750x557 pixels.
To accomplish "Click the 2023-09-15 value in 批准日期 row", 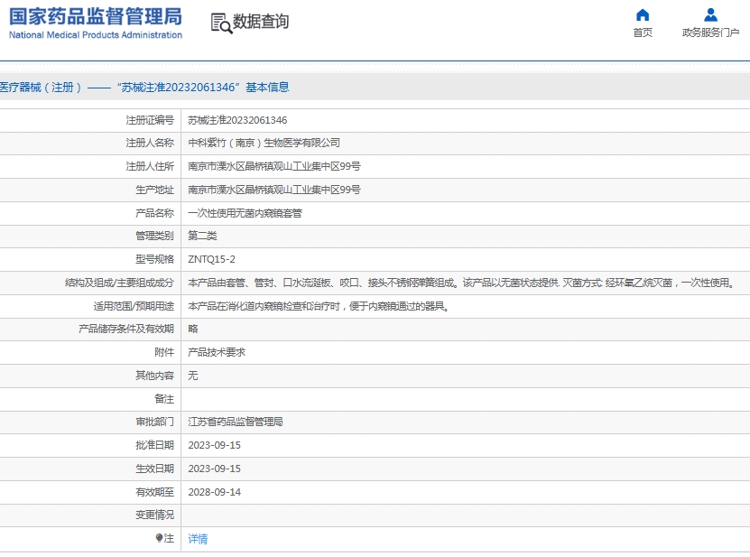I will click(214, 444).
